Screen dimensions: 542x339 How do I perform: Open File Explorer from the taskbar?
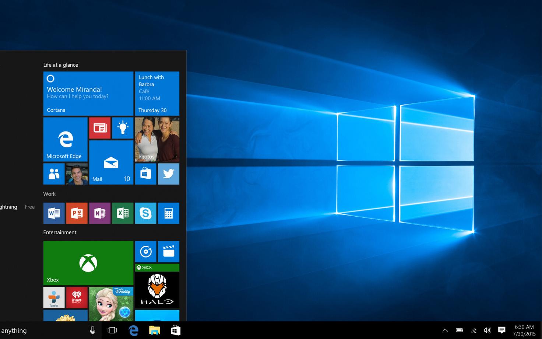pos(154,331)
